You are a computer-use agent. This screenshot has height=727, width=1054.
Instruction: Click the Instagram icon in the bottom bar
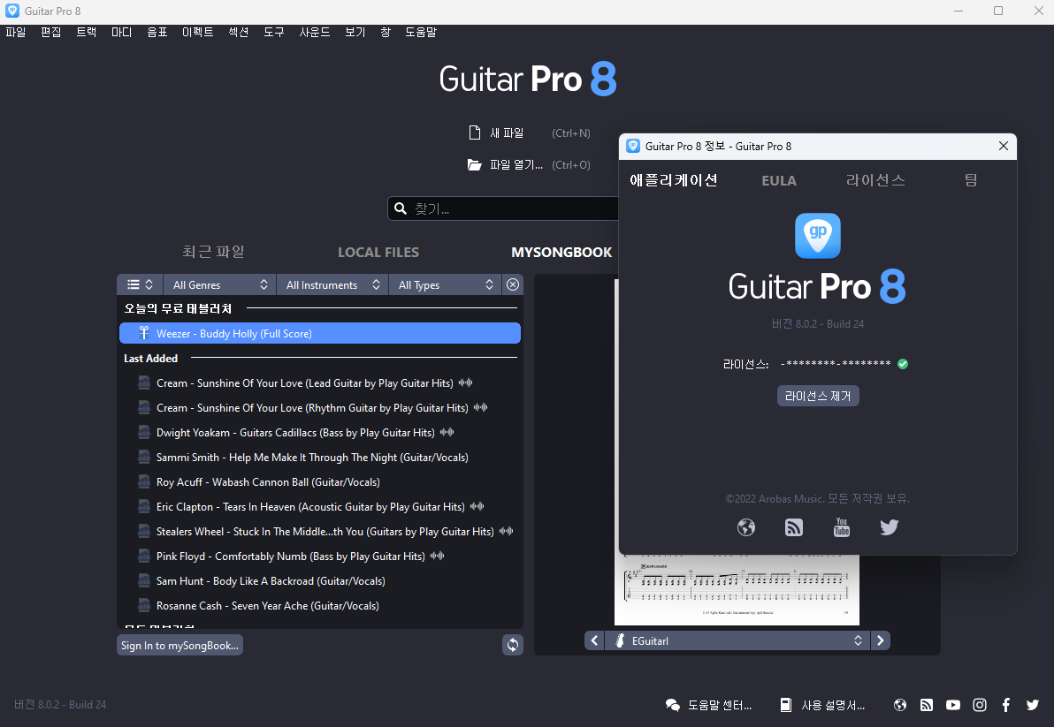[980, 705]
